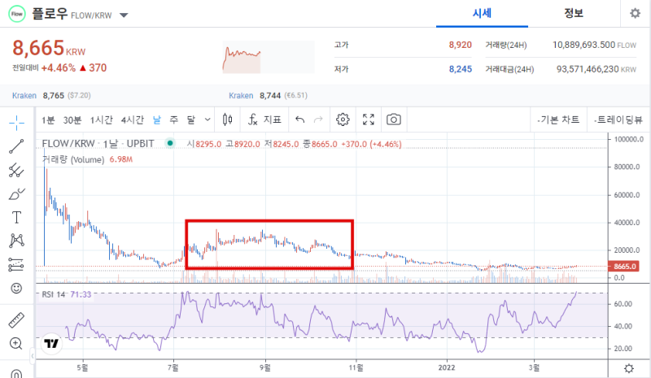Select the forecast and measurement tool
The height and width of the screenshot is (378, 651).
click(16, 264)
